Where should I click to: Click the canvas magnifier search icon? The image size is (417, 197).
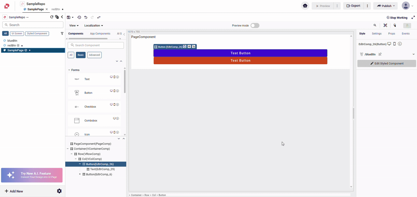pos(375,25)
